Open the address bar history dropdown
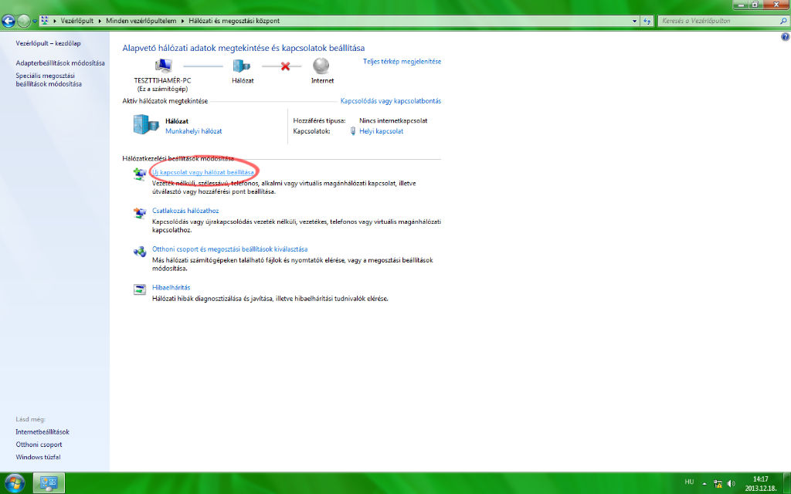 click(635, 21)
